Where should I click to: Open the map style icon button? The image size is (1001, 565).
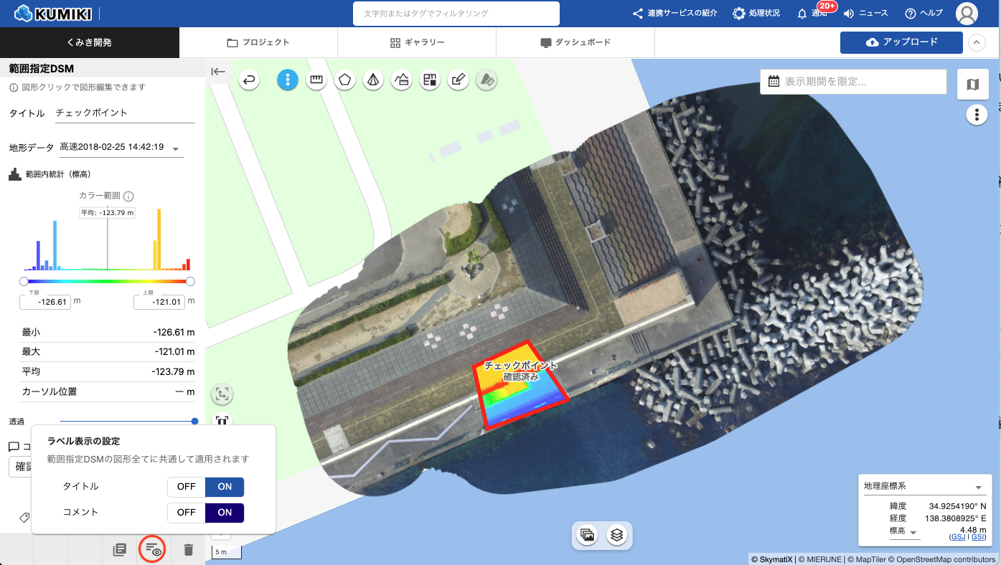click(x=972, y=85)
